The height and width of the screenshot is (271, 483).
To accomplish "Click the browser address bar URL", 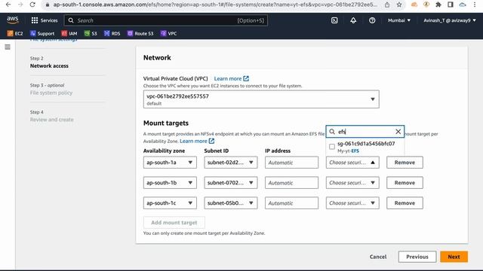I will click(x=215, y=5).
